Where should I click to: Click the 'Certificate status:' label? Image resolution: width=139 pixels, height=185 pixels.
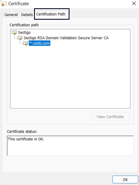(x=22, y=132)
